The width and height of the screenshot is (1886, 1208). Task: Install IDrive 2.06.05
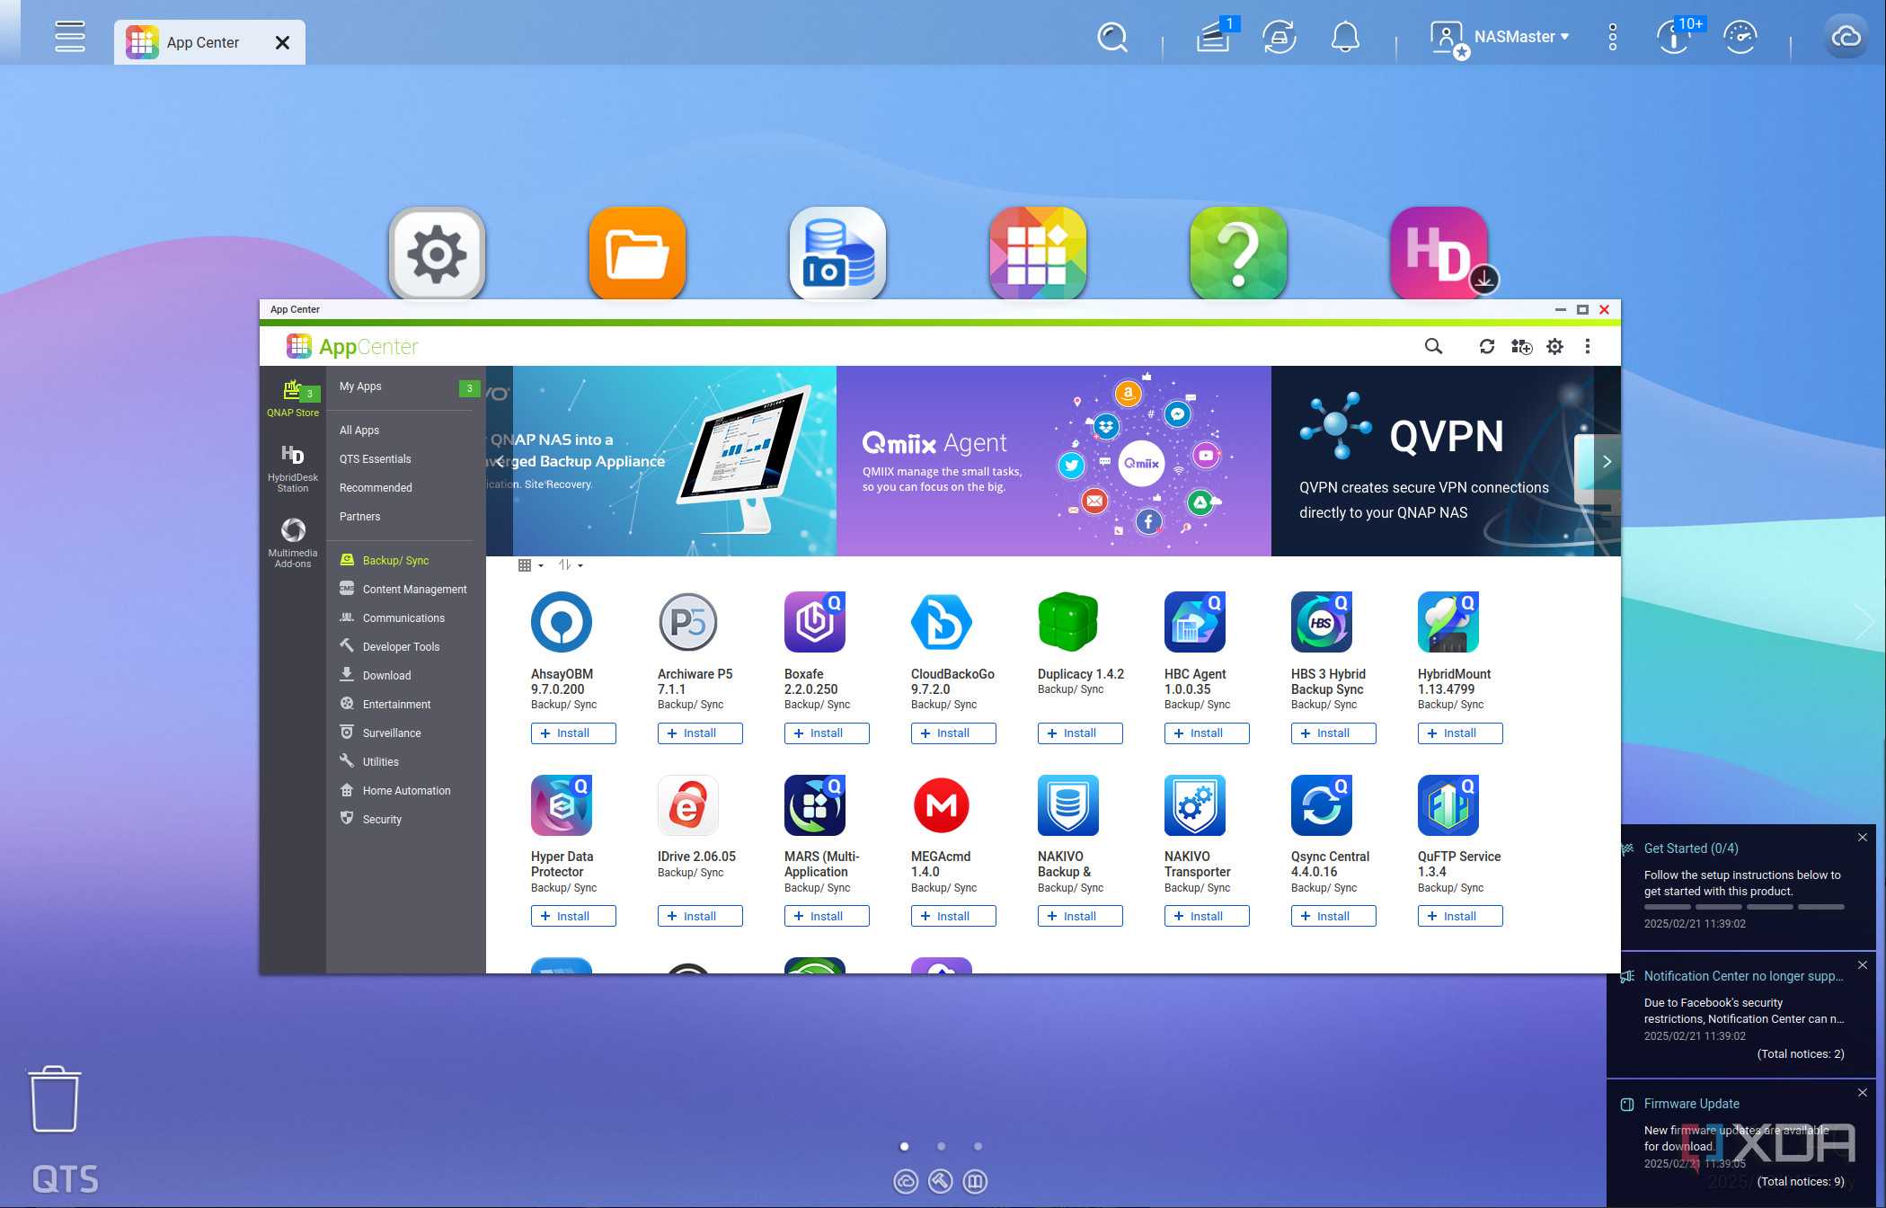click(x=700, y=916)
